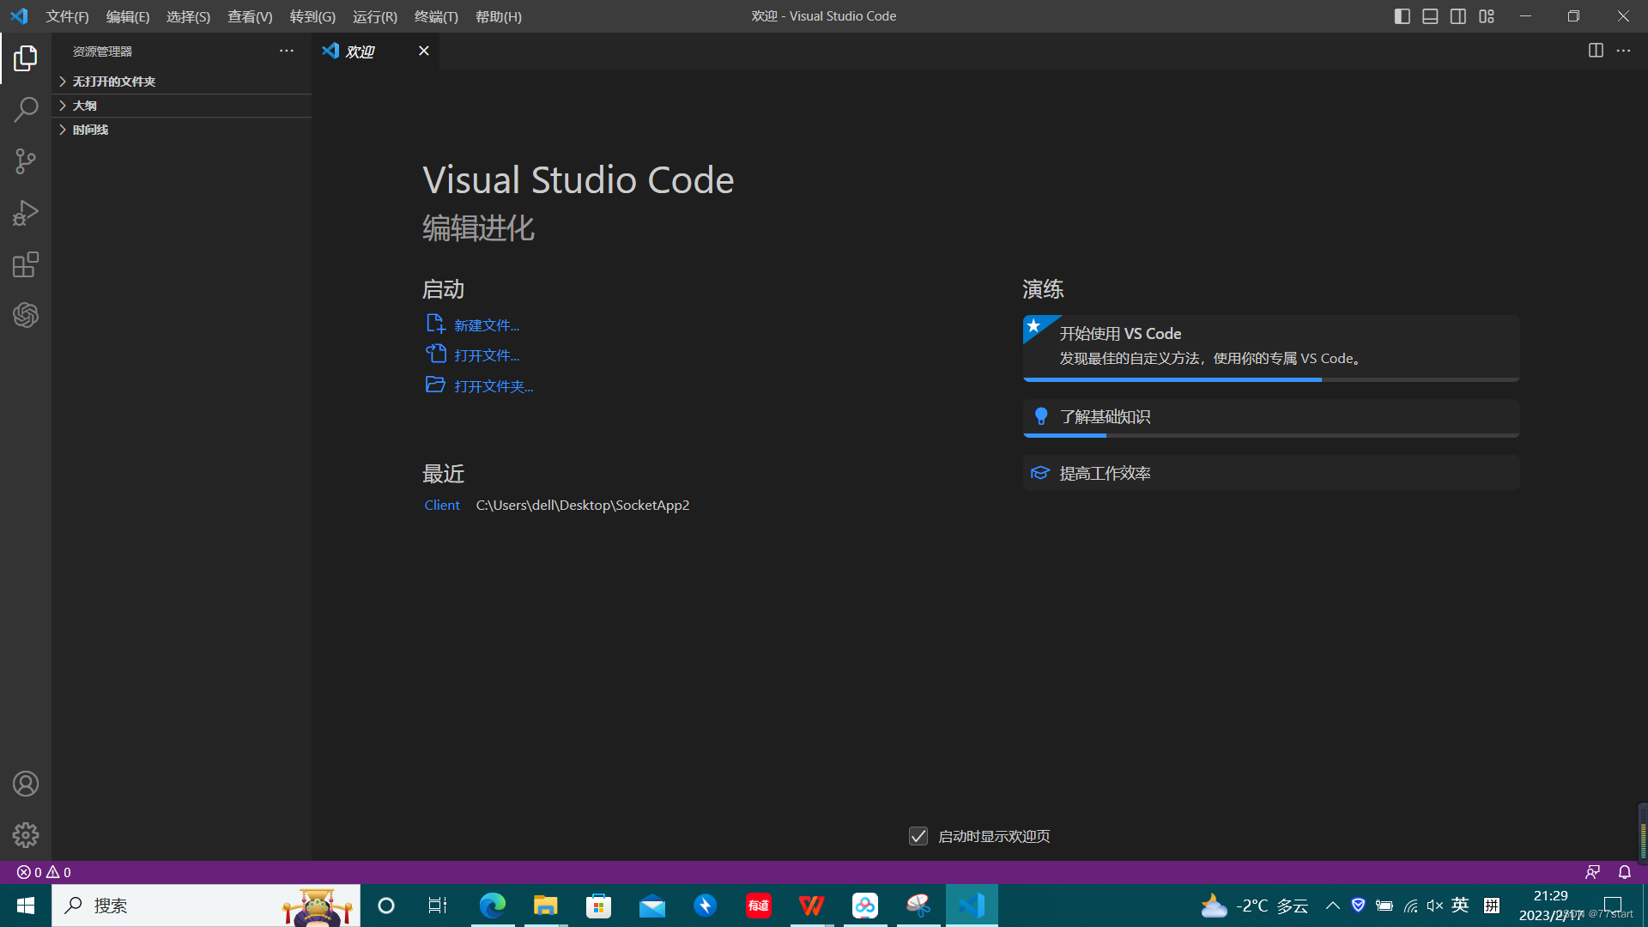Expand the 无打开的文件夹 section
This screenshot has width=1648, height=927.
181,82
